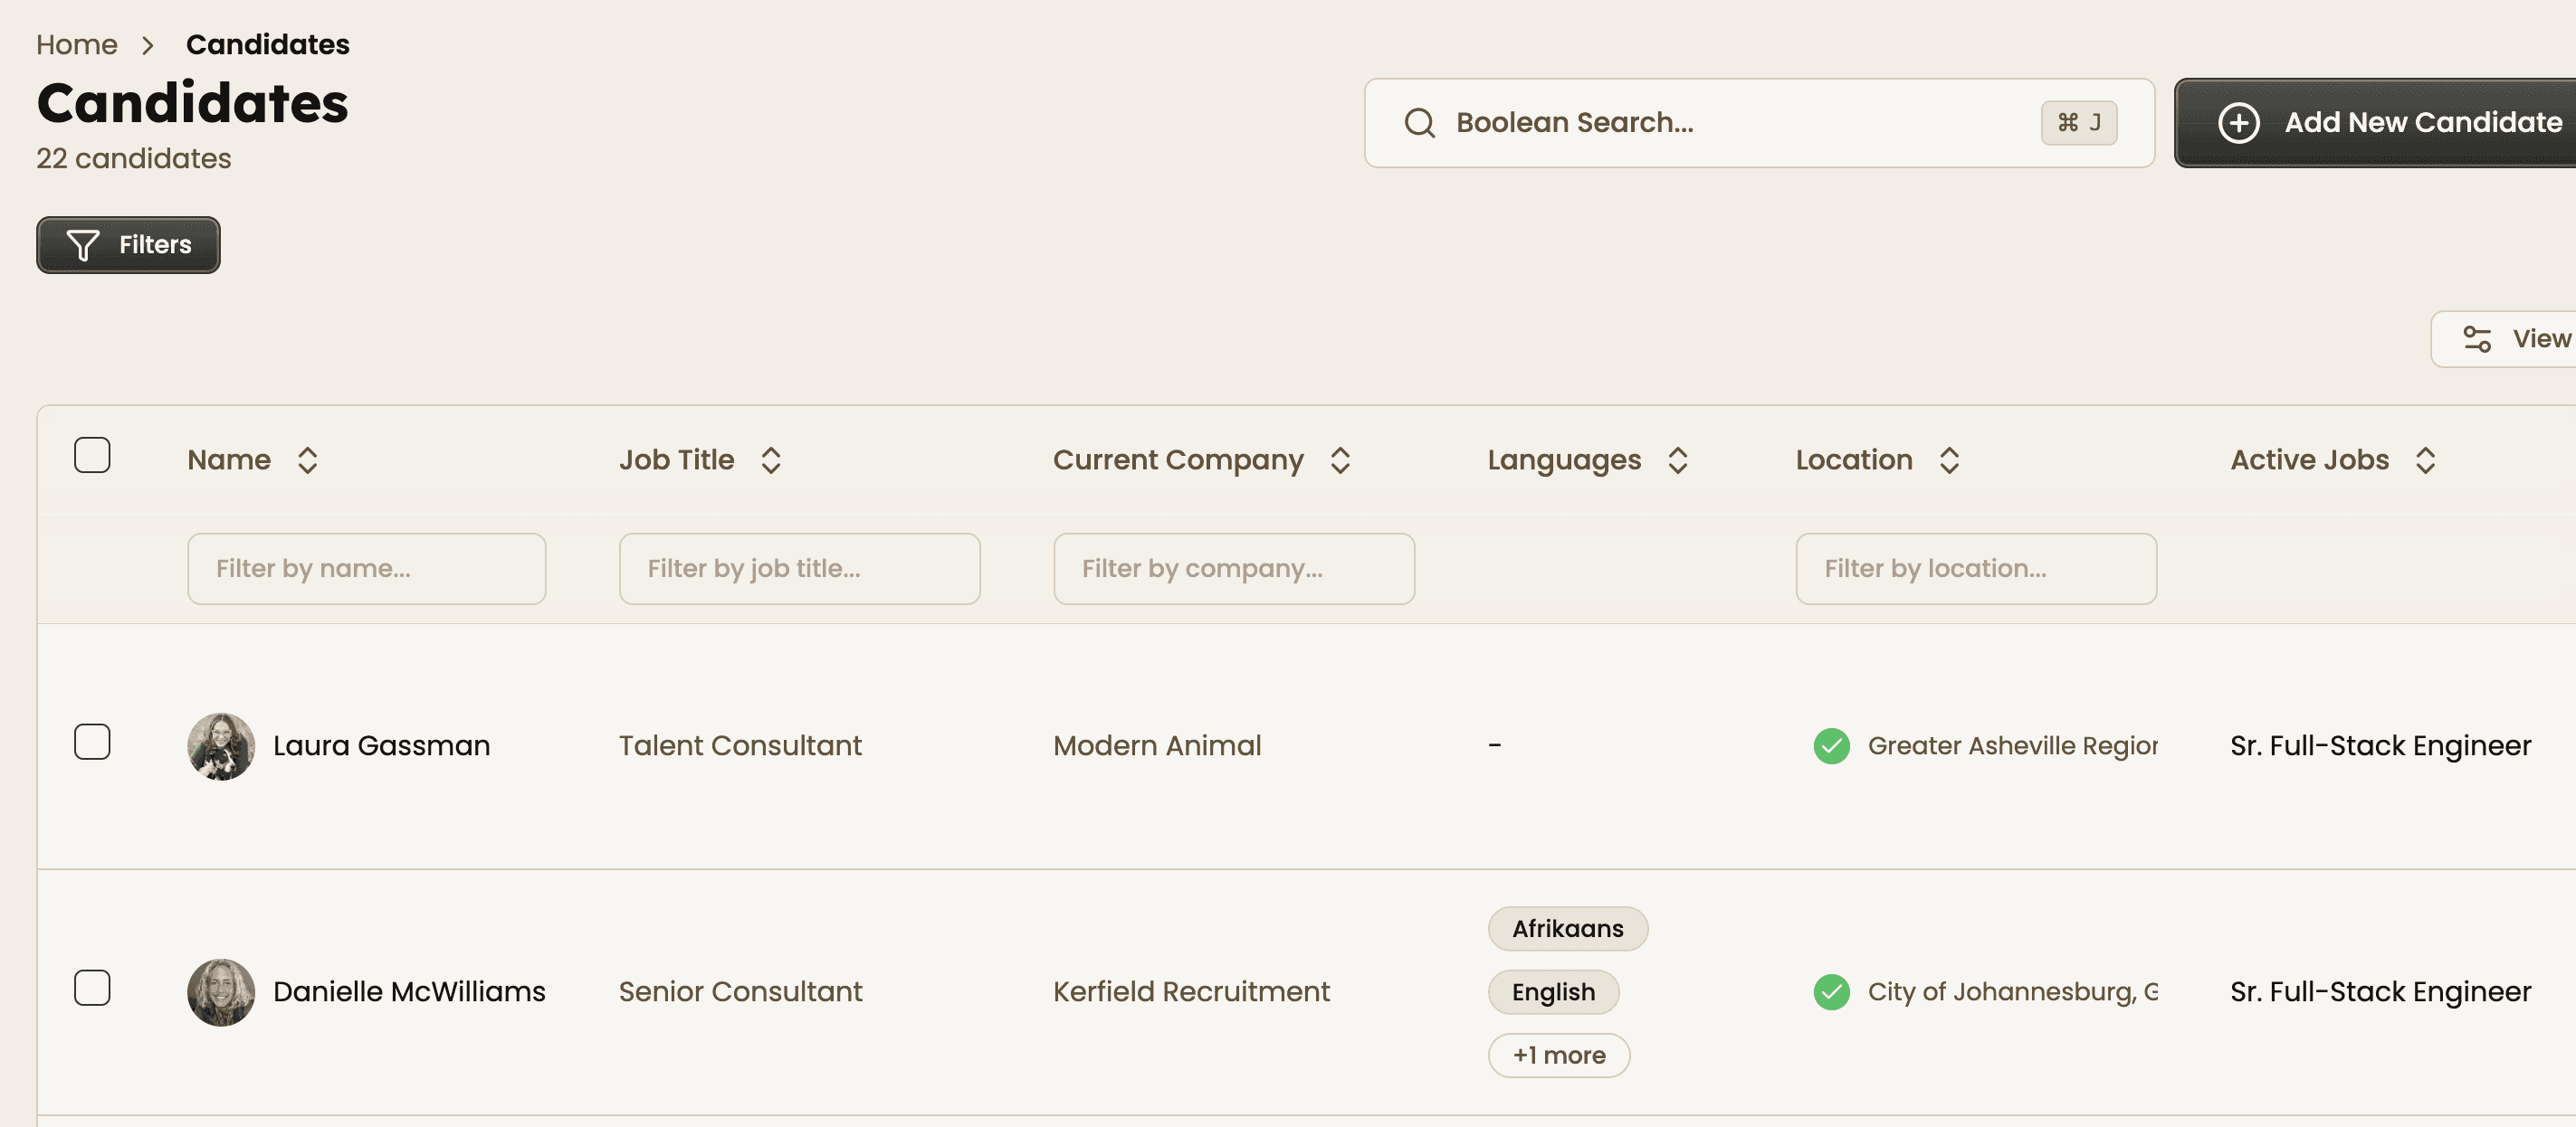Click the Boolean Search magnifier icon
This screenshot has width=2576, height=1127.
[1419, 123]
